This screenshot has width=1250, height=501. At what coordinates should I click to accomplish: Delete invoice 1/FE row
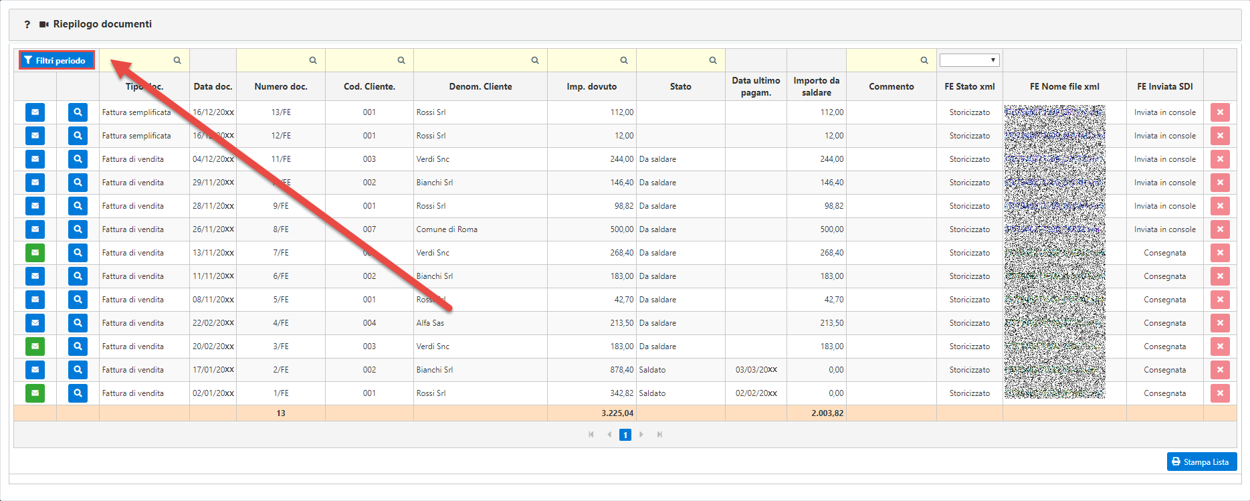[x=1220, y=393]
